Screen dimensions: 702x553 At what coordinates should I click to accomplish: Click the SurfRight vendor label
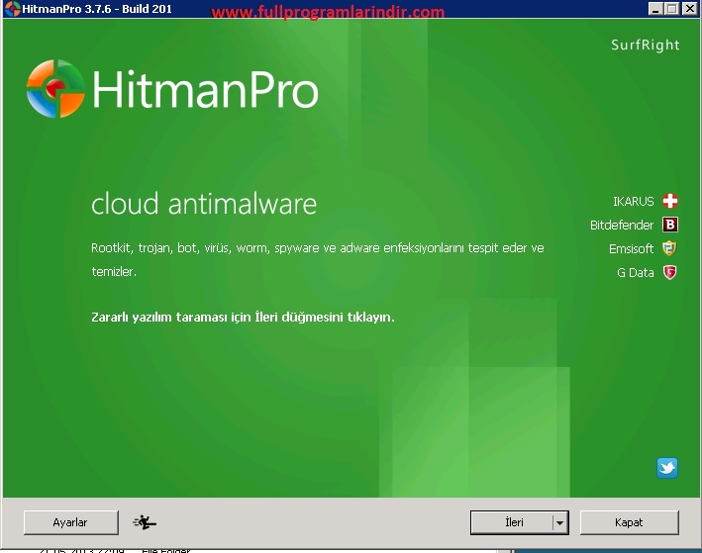click(x=647, y=46)
